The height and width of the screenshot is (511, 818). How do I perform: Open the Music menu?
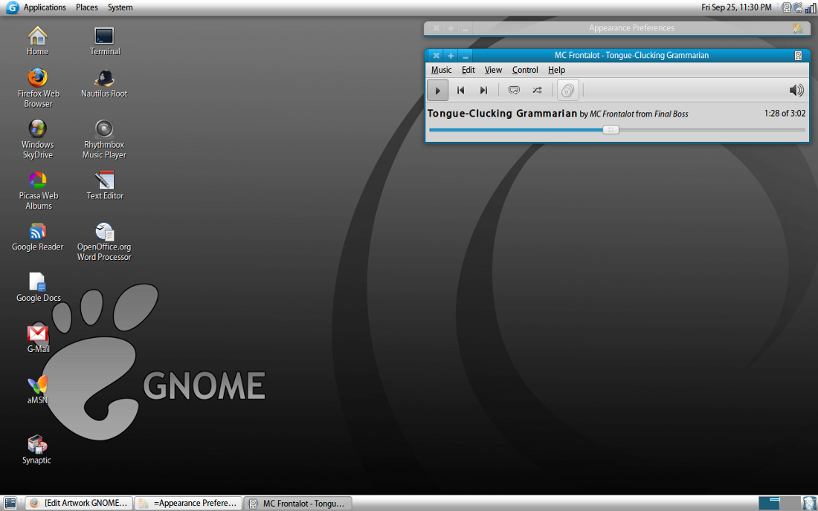(x=441, y=70)
